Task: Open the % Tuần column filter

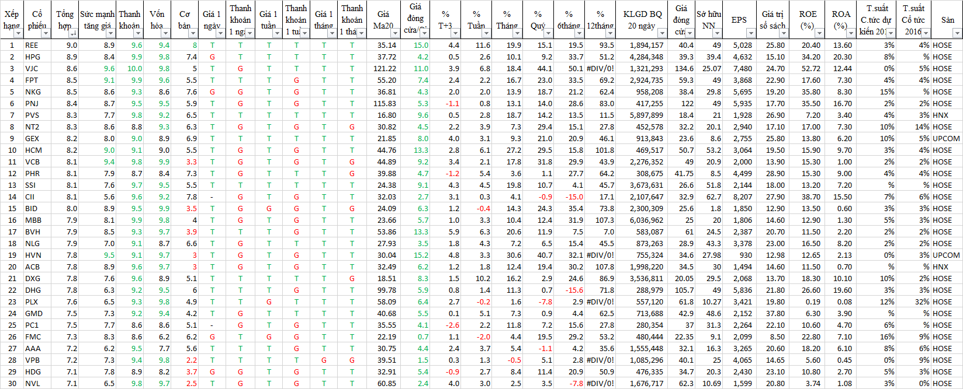Action: coord(486,33)
